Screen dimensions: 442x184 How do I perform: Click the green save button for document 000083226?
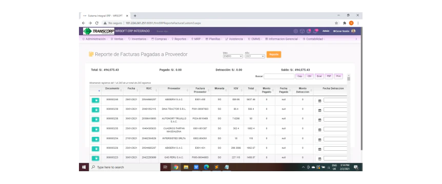click(x=95, y=149)
